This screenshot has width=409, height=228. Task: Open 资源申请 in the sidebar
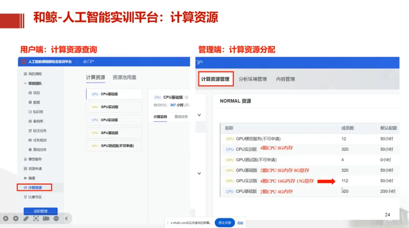(33, 169)
